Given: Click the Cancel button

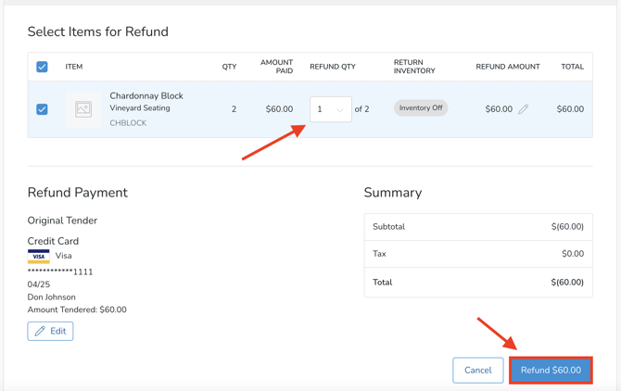Looking at the screenshot, I should [477, 371].
